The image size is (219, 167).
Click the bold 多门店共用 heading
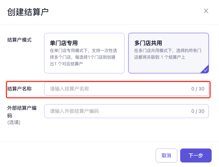148,43
